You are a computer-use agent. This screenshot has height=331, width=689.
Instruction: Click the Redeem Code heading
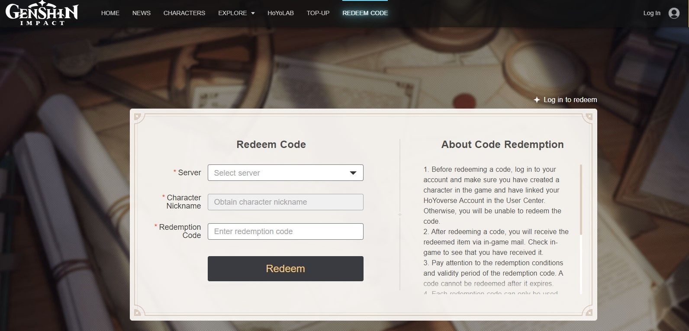pos(271,145)
